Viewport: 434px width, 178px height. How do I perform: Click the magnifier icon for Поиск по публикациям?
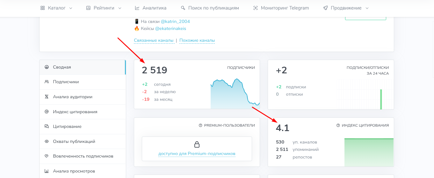(183, 8)
